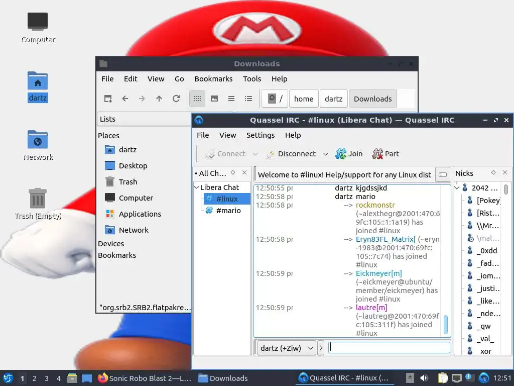The image size is (514, 386).
Task: Float the Nicks dock panel
Action: click(493, 173)
